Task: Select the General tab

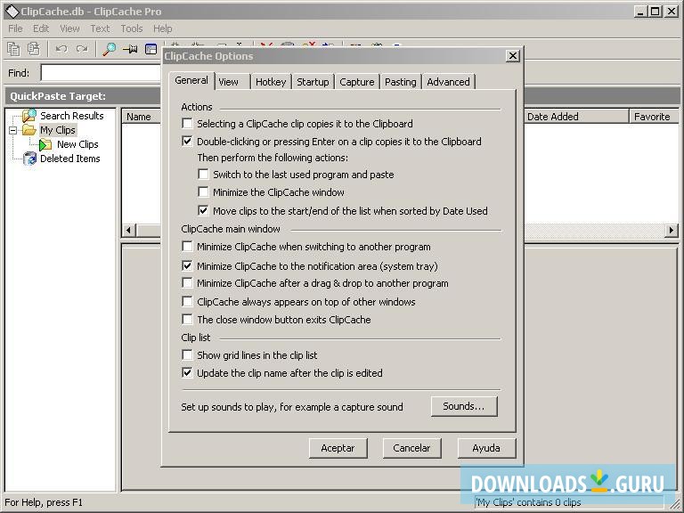Action: [x=191, y=81]
